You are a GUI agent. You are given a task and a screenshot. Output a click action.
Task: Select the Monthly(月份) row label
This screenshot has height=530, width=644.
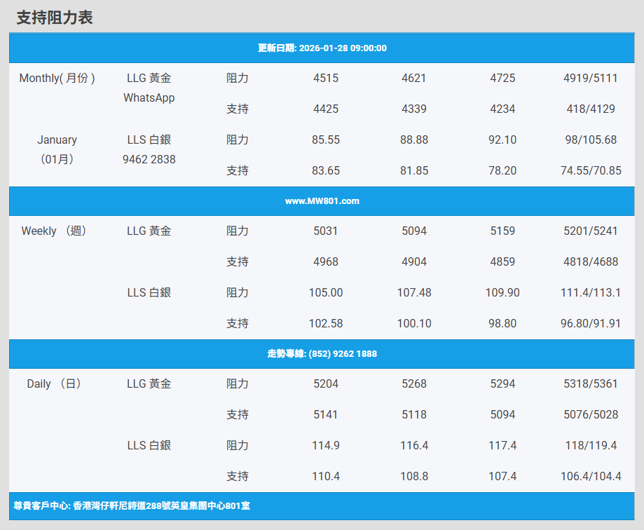click(x=57, y=79)
